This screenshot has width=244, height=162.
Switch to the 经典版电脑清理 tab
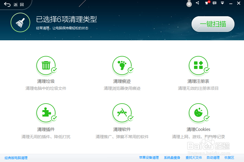[16, 158]
